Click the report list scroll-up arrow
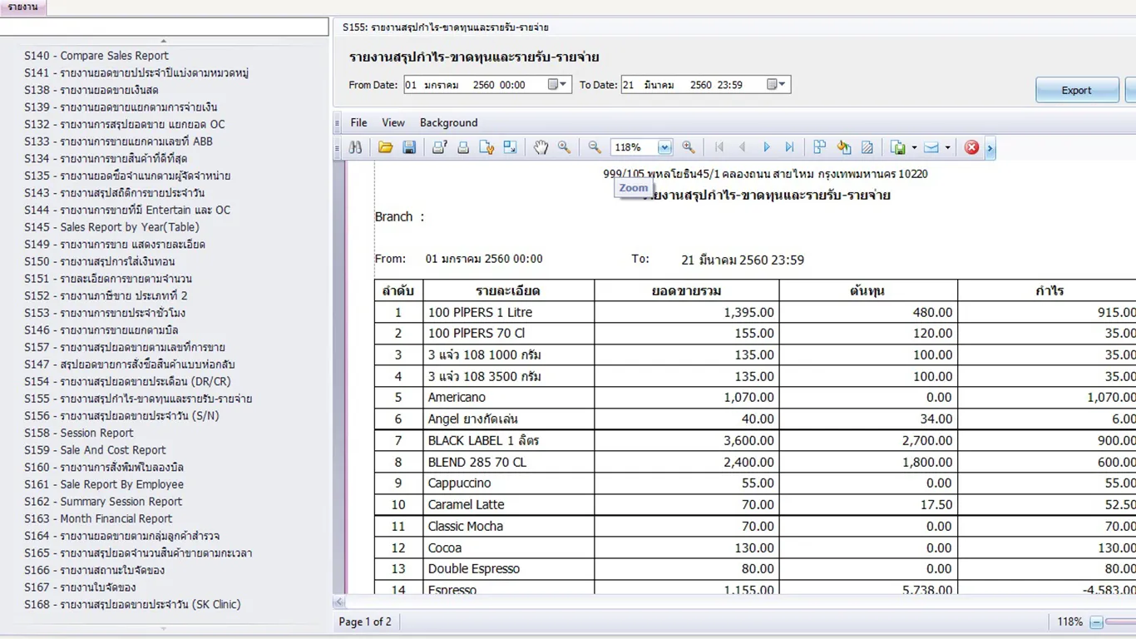 163,41
